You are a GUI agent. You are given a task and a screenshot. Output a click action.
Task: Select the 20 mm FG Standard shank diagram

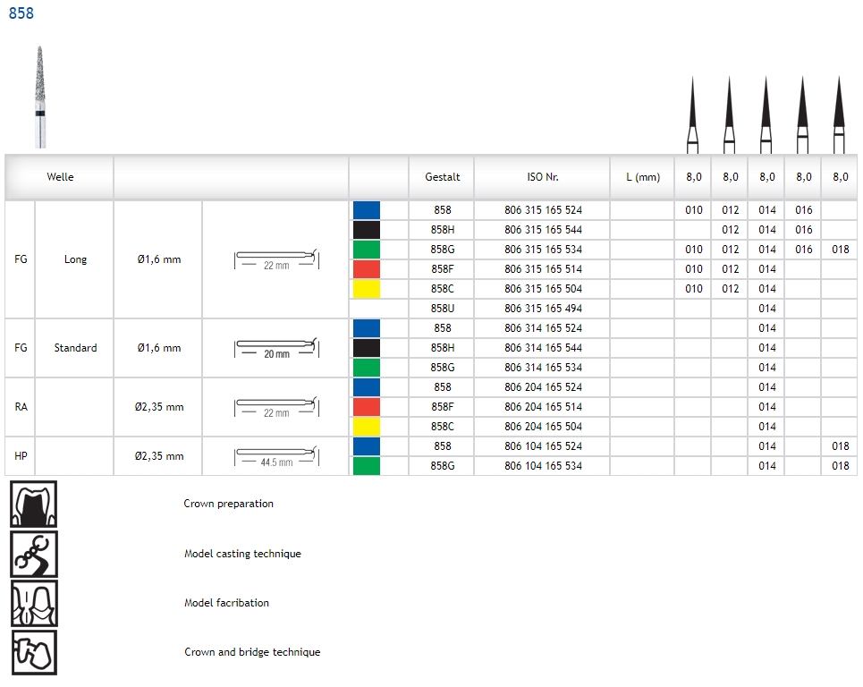(x=275, y=348)
